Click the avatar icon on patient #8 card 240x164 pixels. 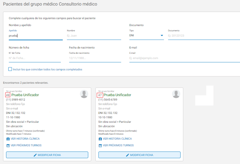84,94
